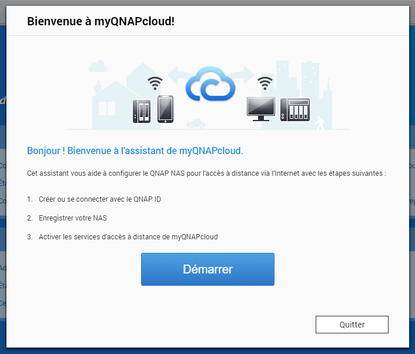Click step 1 "Créer ou se connecter"
Screen dimensions: 415x354
tap(99, 199)
